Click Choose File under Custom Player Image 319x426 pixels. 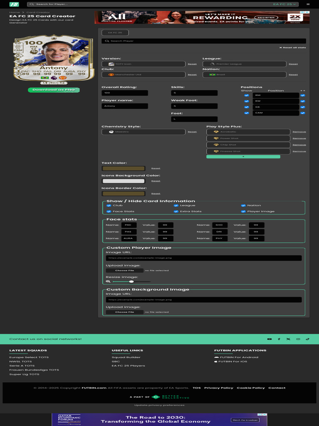click(125, 270)
